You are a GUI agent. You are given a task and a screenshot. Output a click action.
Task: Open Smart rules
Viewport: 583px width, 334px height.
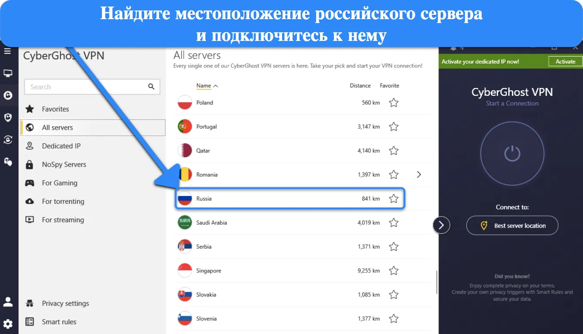[93, 322]
